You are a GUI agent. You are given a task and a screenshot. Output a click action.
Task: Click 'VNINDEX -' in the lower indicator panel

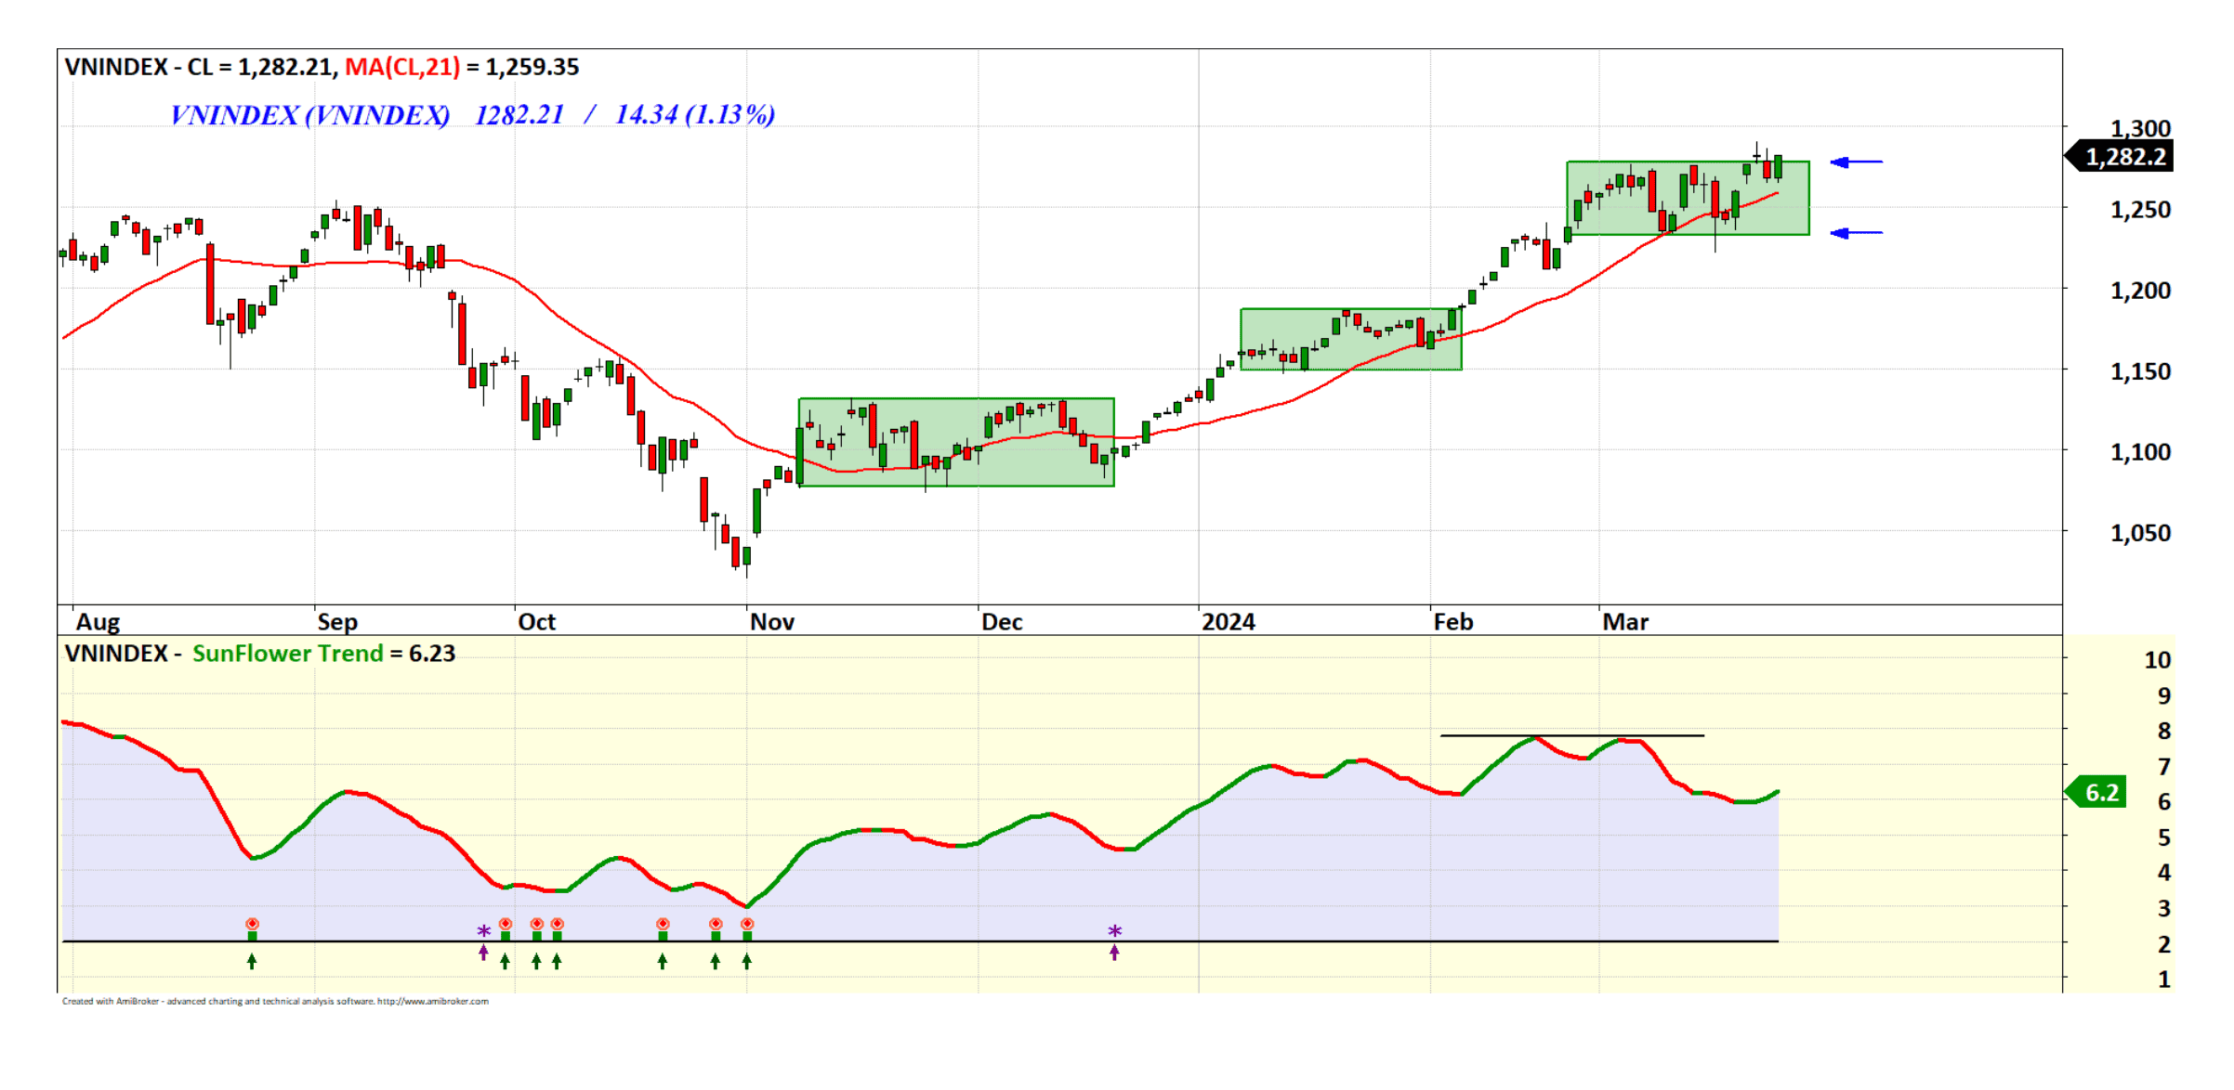(123, 654)
